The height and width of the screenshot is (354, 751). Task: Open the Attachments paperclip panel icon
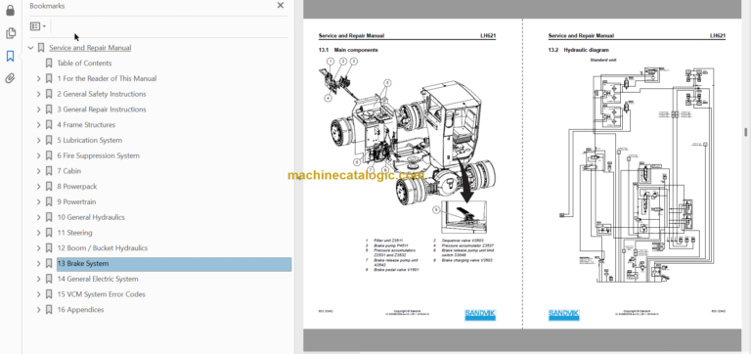point(10,78)
